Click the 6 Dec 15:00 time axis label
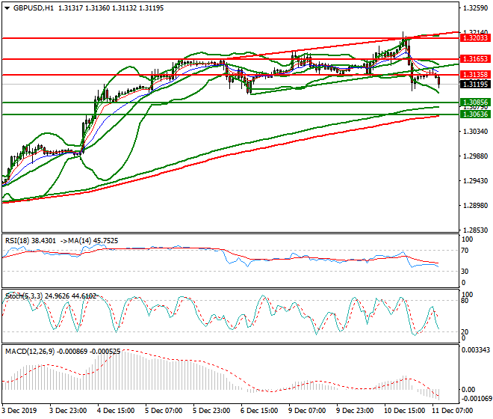The width and height of the screenshot is (493, 419). [259, 411]
